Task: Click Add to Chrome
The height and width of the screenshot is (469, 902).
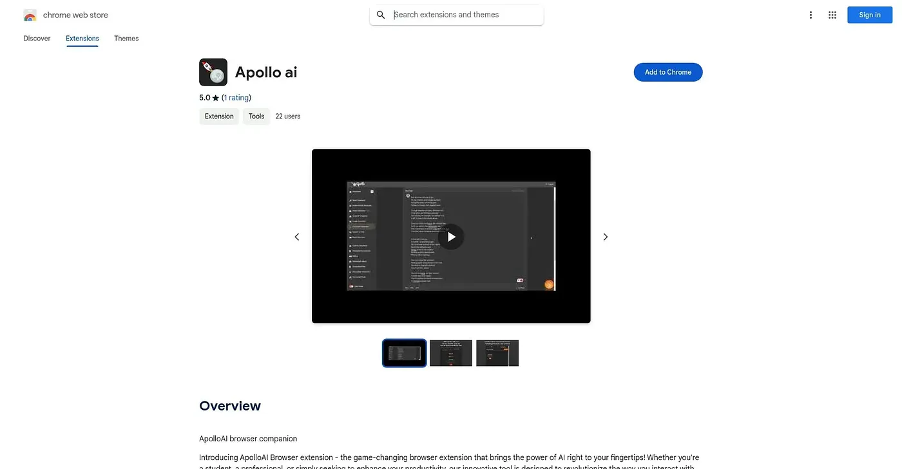Action: (668, 72)
